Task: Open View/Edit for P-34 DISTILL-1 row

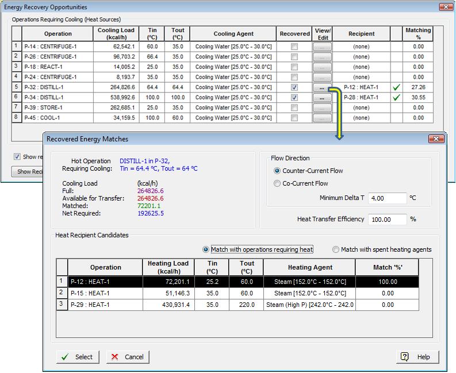Action: [x=321, y=98]
